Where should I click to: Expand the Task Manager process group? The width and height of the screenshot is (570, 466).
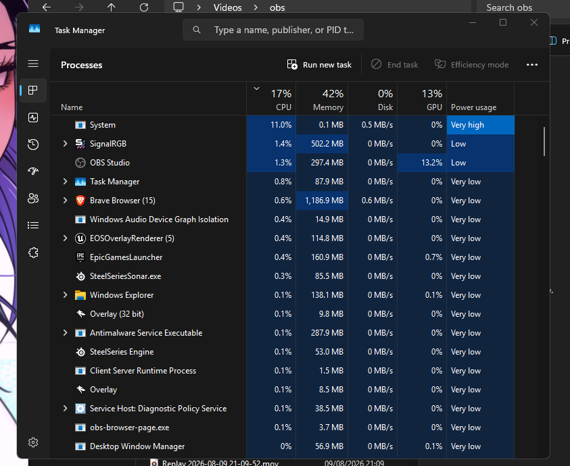point(65,182)
